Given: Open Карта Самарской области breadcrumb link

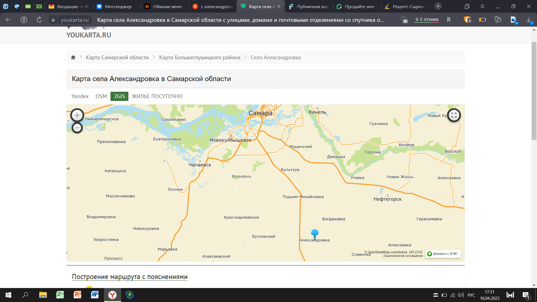Looking at the screenshot, I should [117, 58].
